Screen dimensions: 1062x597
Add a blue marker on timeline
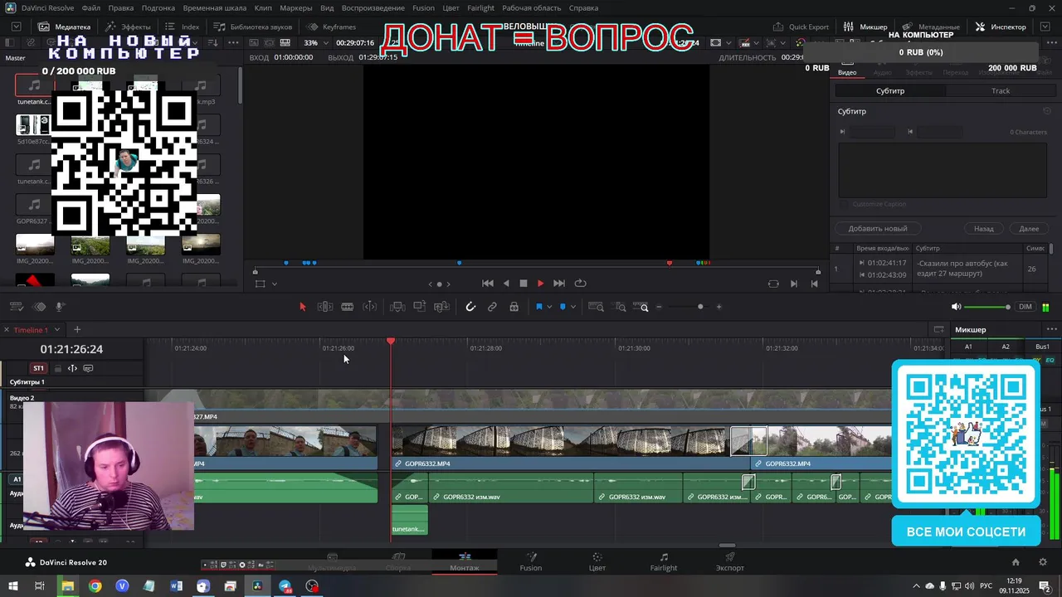pos(563,307)
